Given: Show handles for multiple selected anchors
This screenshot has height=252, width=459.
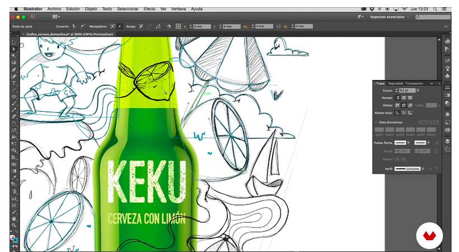Looking at the screenshot, I should (113, 26).
